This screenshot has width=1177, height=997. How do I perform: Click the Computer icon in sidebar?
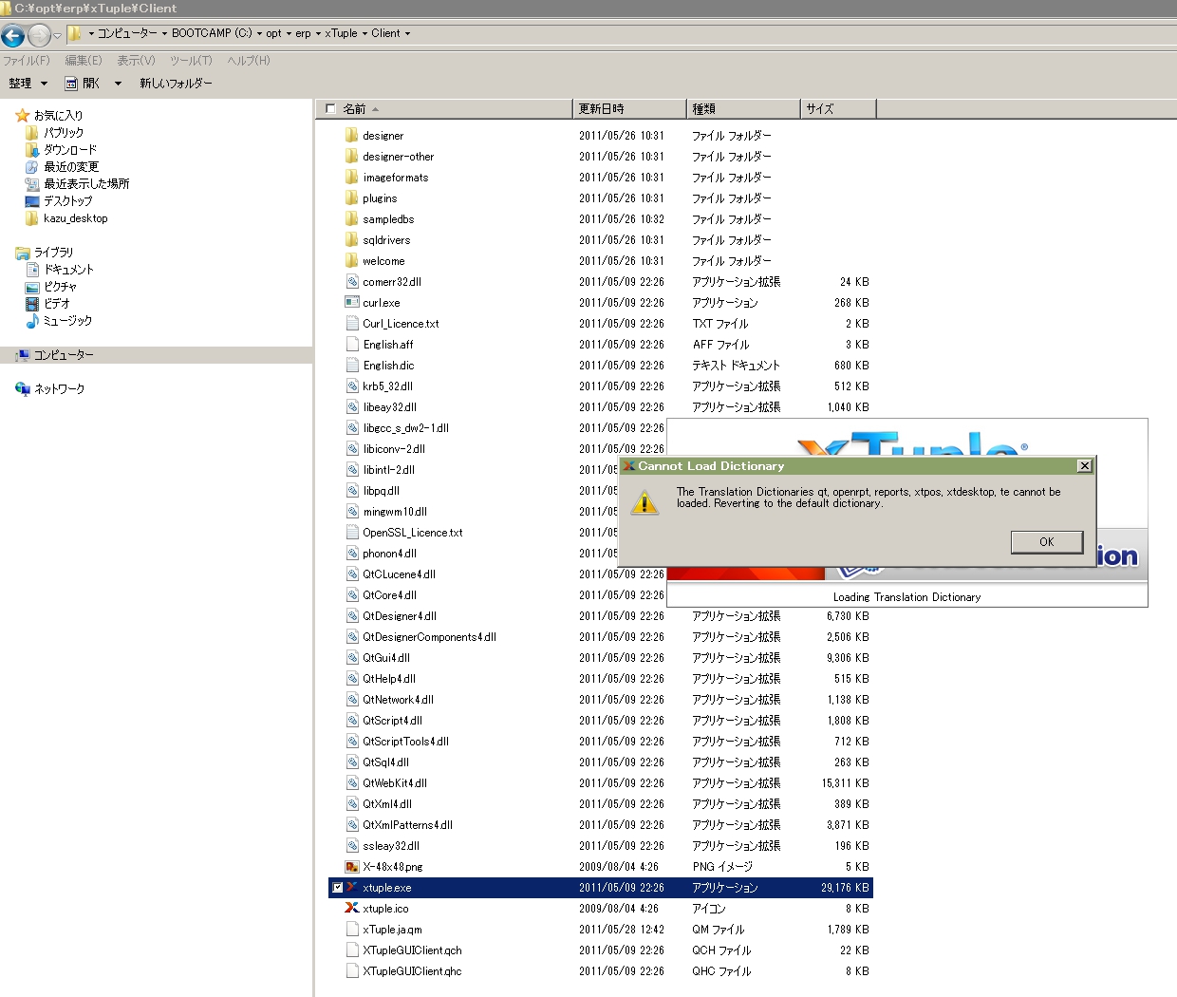click(x=23, y=355)
